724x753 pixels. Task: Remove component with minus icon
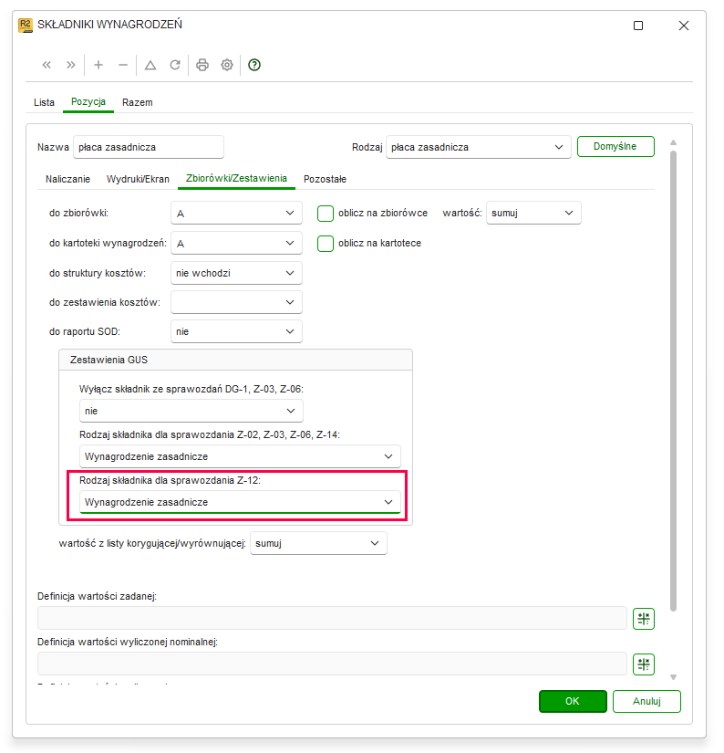click(x=123, y=65)
